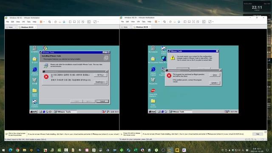This screenshot has width=272, height=153.
Task: Launch Microsoft Edge from host taskbar
Action: click(x=10, y=150)
